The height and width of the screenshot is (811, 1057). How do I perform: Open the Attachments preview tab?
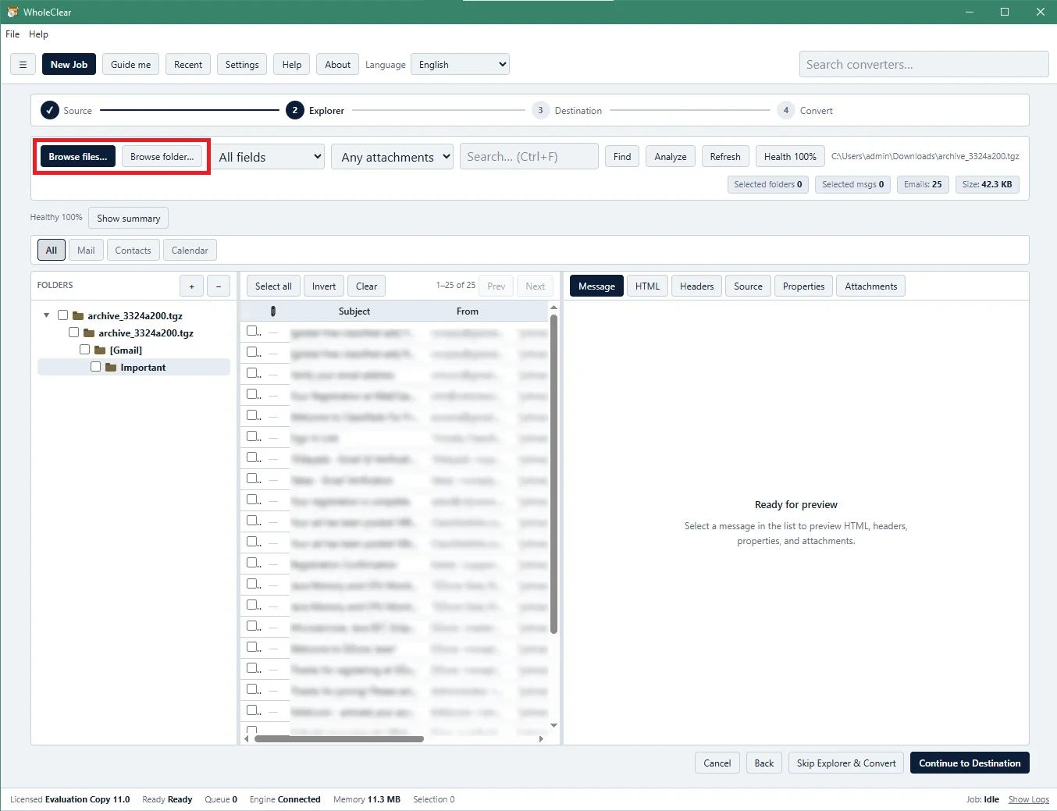(x=870, y=286)
